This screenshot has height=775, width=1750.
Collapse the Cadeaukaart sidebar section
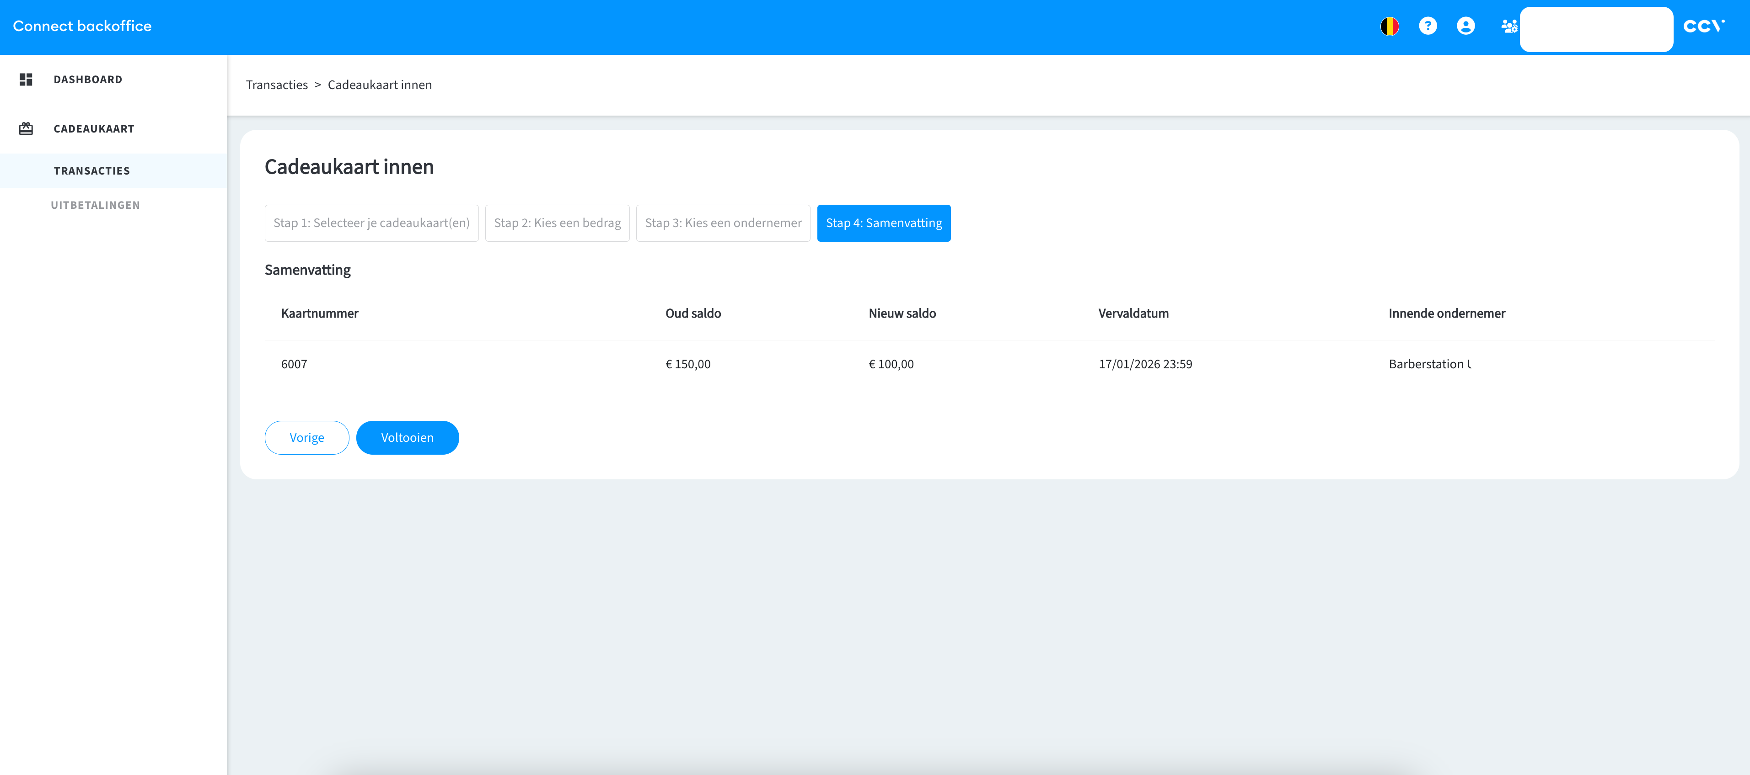(x=94, y=129)
